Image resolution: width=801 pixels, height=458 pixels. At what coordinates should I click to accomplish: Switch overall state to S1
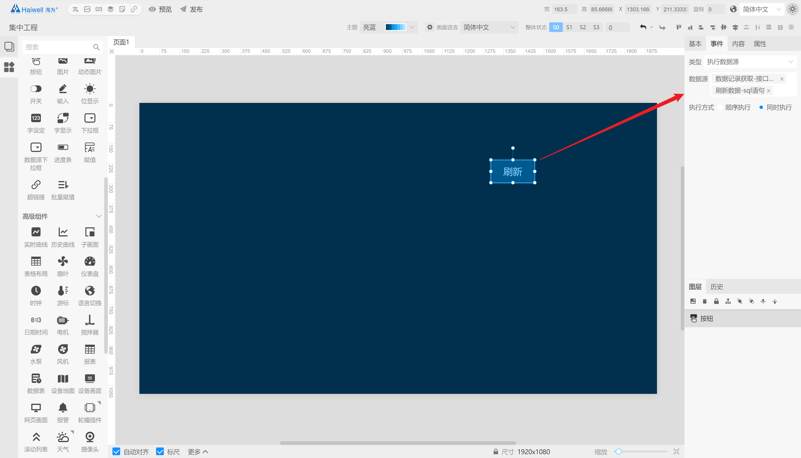pyautogui.click(x=569, y=27)
